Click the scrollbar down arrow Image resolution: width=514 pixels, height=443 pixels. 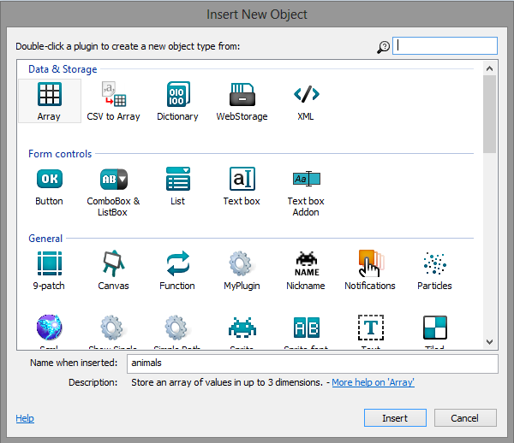pyautogui.click(x=489, y=341)
